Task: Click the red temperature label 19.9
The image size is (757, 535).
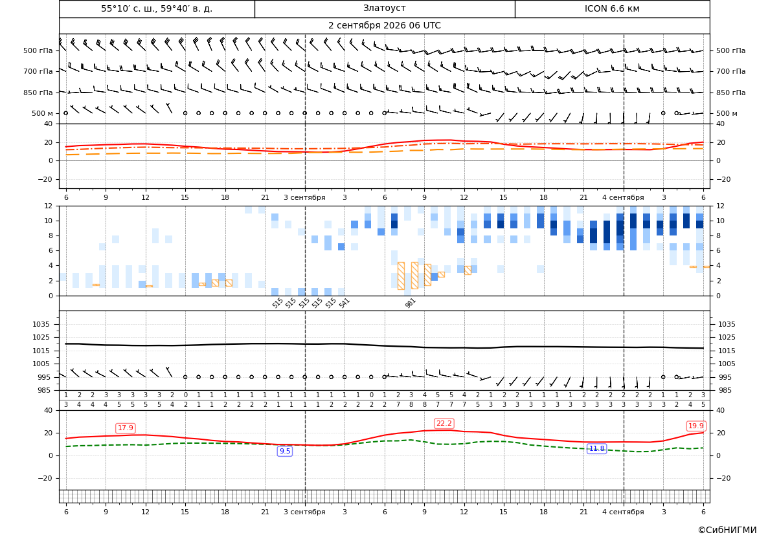Action: point(696,426)
